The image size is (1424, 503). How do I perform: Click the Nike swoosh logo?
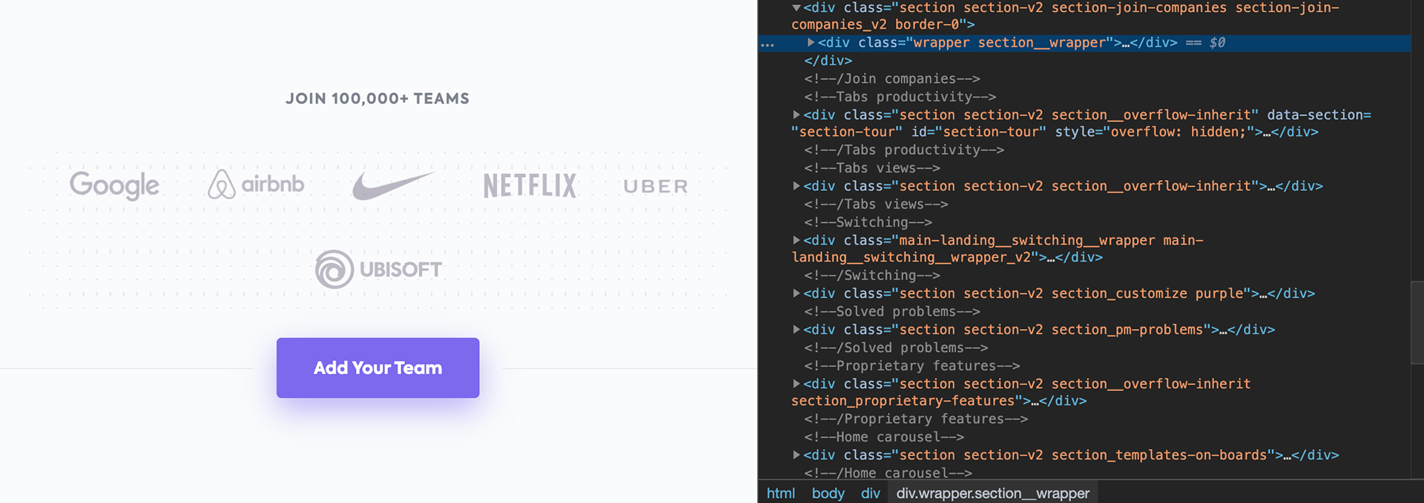pyautogui.click(x=392, y=185)
